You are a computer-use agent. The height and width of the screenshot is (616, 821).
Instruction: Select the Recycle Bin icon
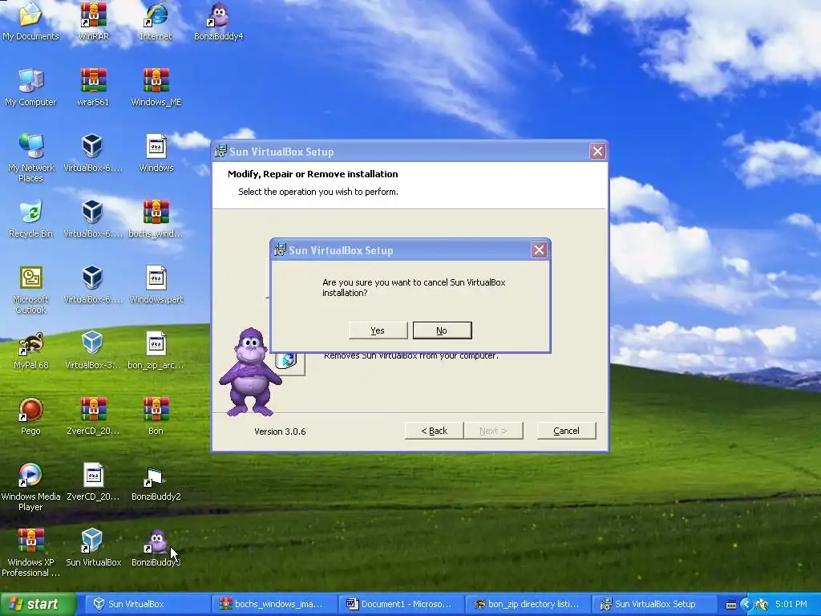pos(30,219)
